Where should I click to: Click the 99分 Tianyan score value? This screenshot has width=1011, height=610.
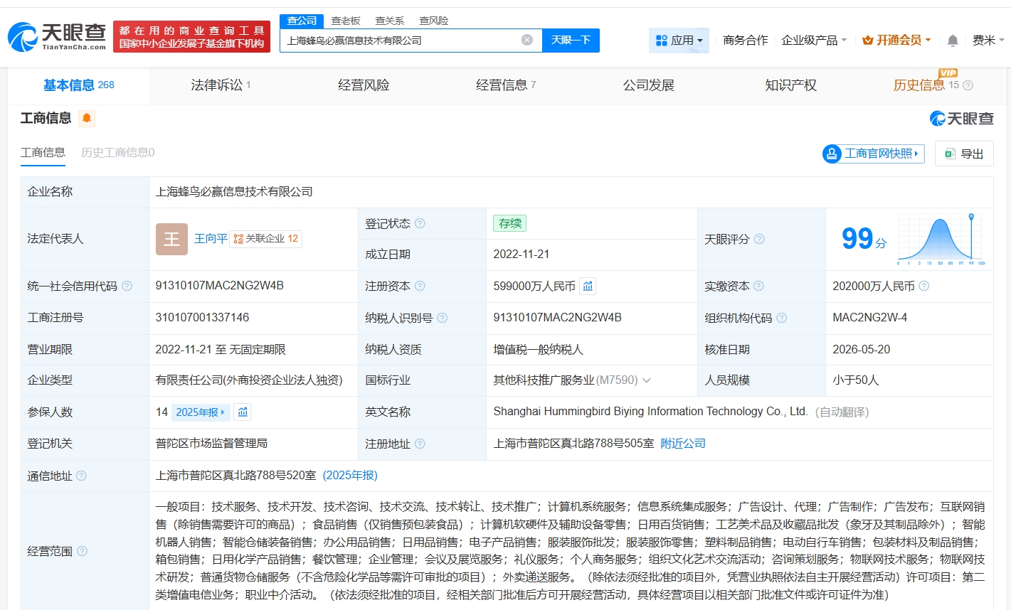pyautogui.click(x=864, y=239)
